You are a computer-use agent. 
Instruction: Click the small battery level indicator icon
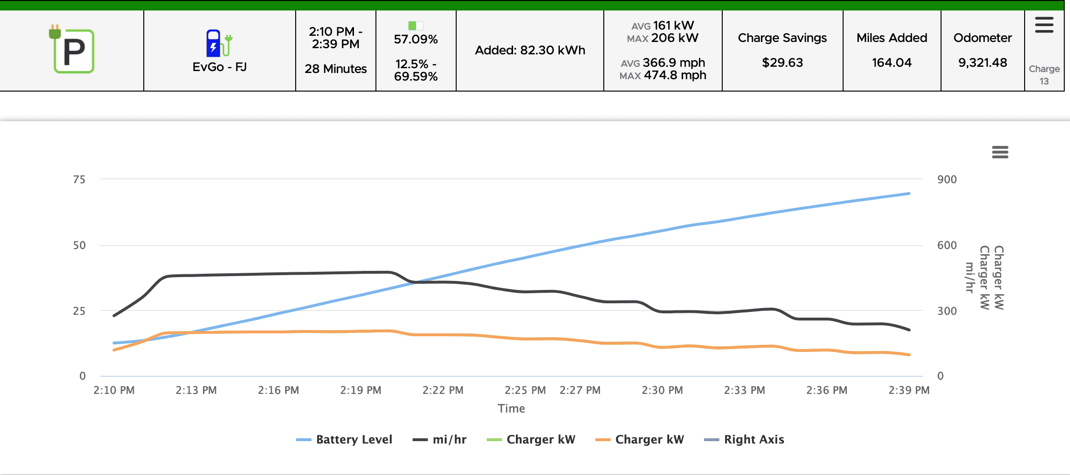tap(416, 25)
